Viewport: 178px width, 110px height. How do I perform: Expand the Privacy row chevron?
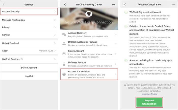click(x=55, y=27)
